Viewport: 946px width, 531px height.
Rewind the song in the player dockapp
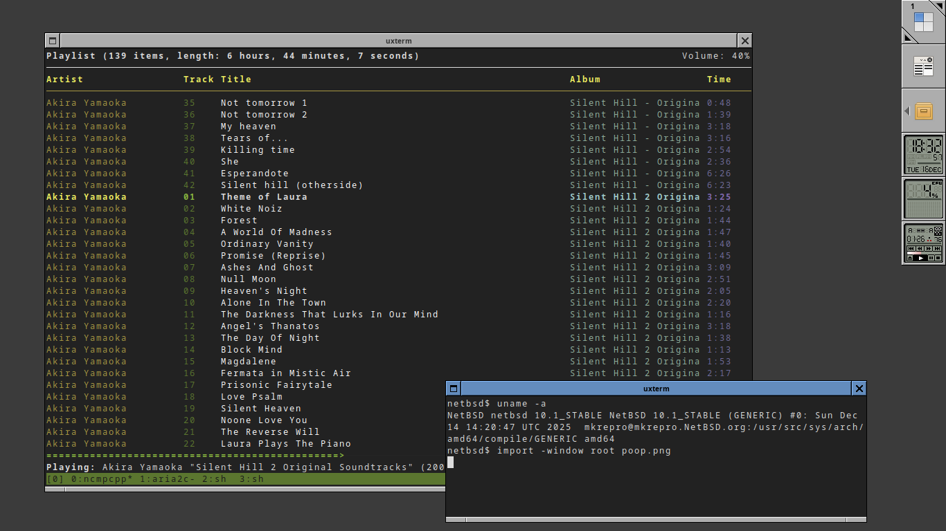pyautogui.click(x=920, y=248)
